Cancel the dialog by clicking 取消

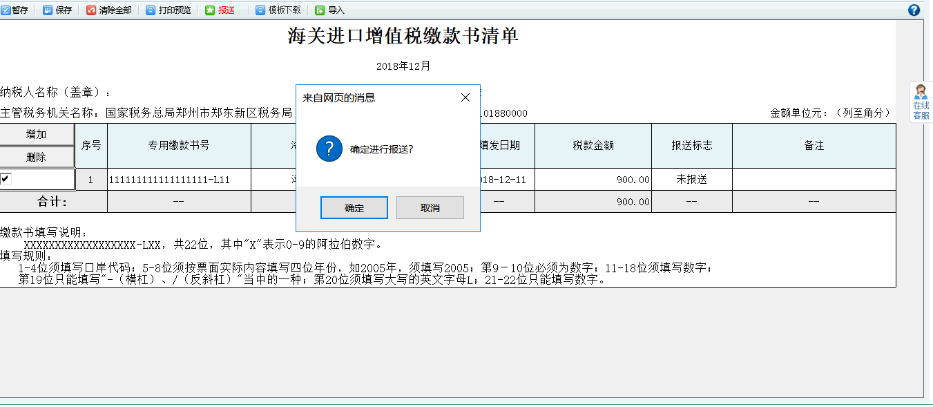pos(430,207)
